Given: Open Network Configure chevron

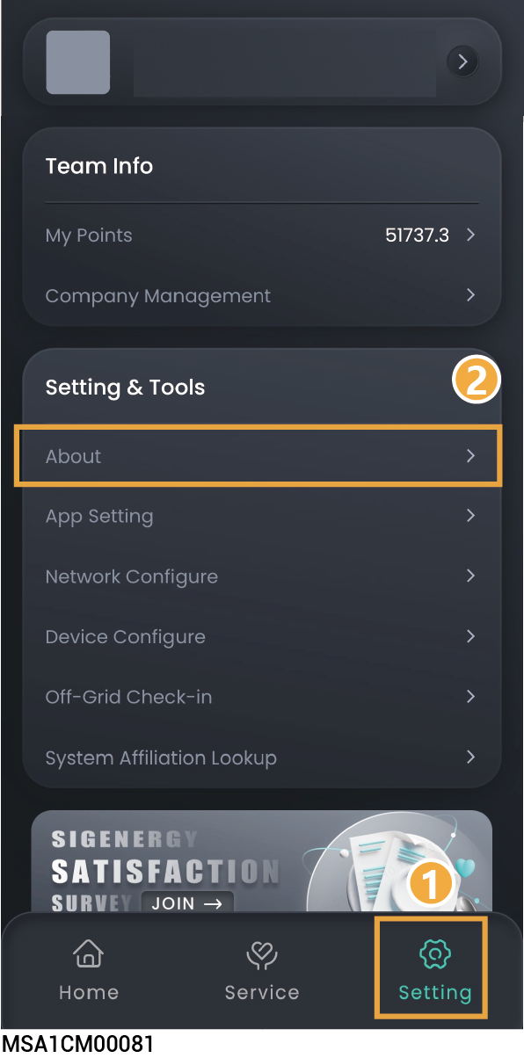Looking at the screenshot, I should (x=470, y=576).
